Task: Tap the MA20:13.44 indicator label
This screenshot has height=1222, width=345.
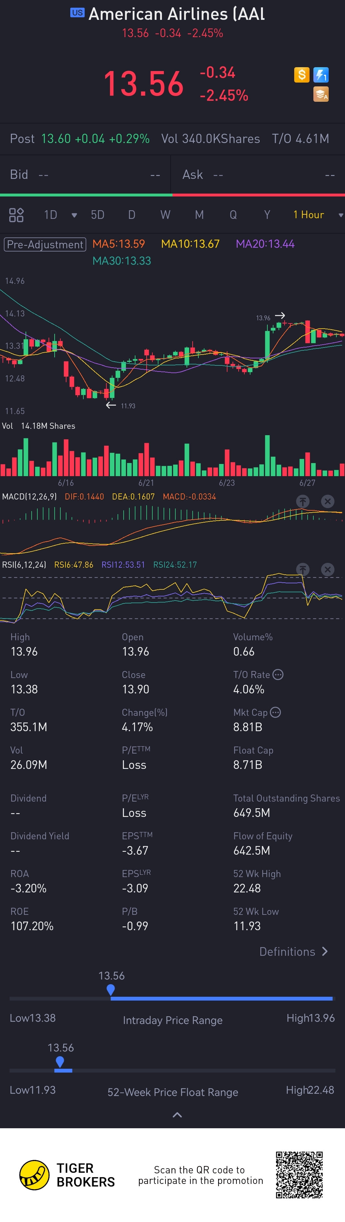Action: [x=265, y=244]
